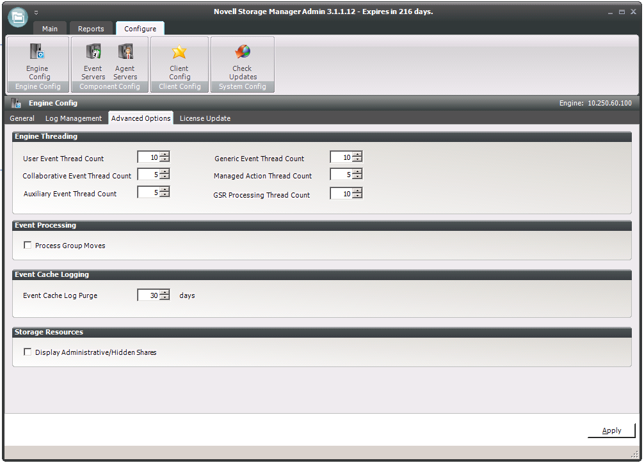Increase Event Cache Log Purge days
Image resolution: width=644 pixels, height=463 pixels.
(x=165, y=292)
